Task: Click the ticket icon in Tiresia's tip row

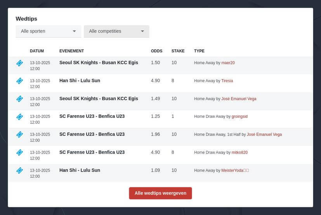Action: tap(20, 81)
